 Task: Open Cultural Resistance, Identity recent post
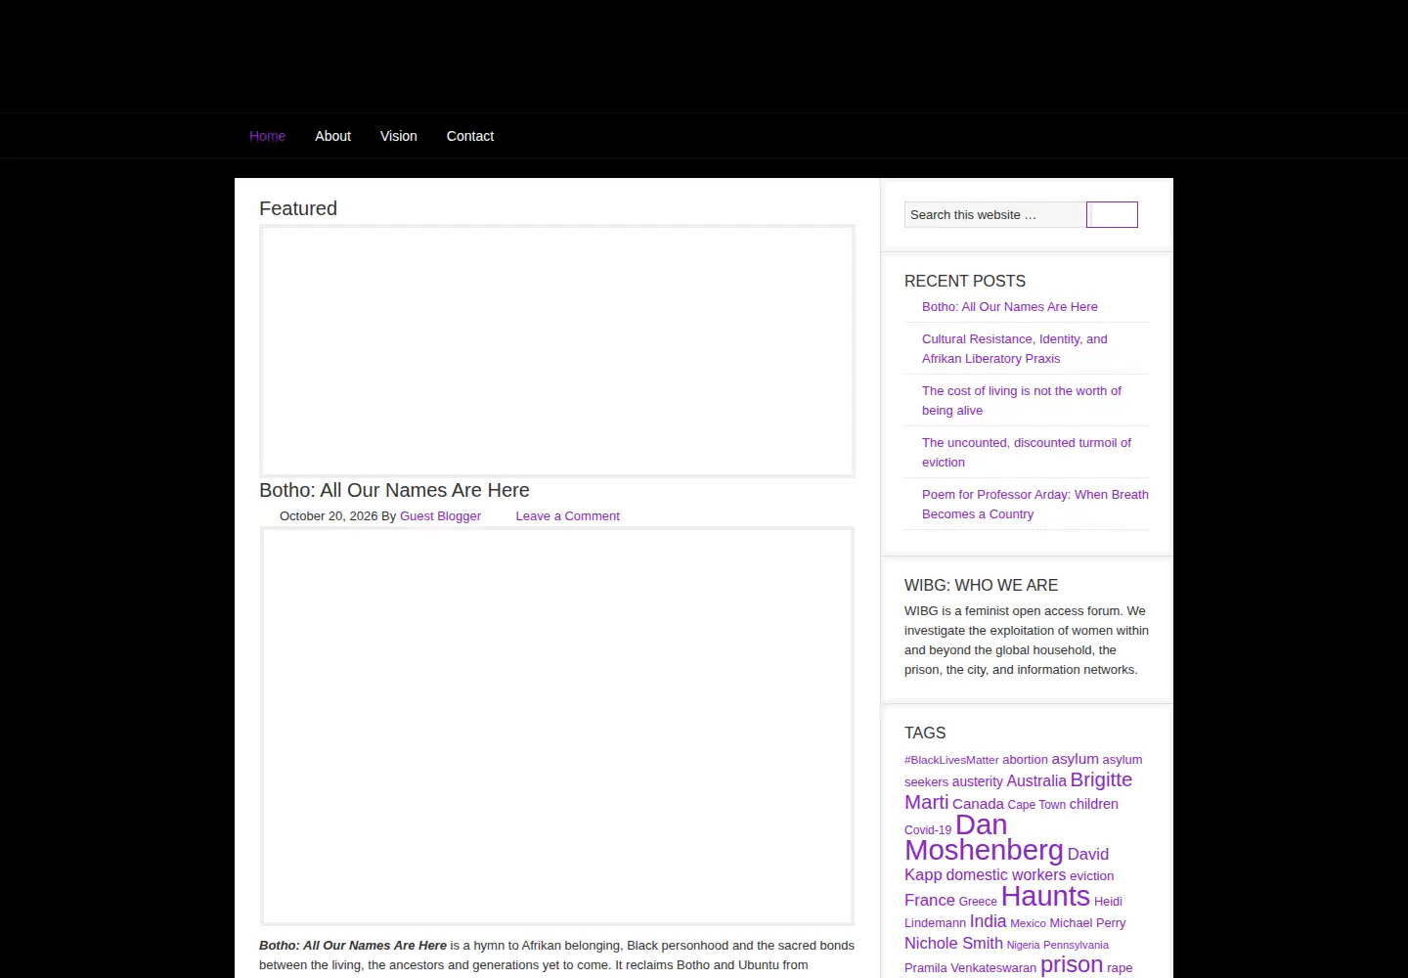click(x=1014, y=349)
